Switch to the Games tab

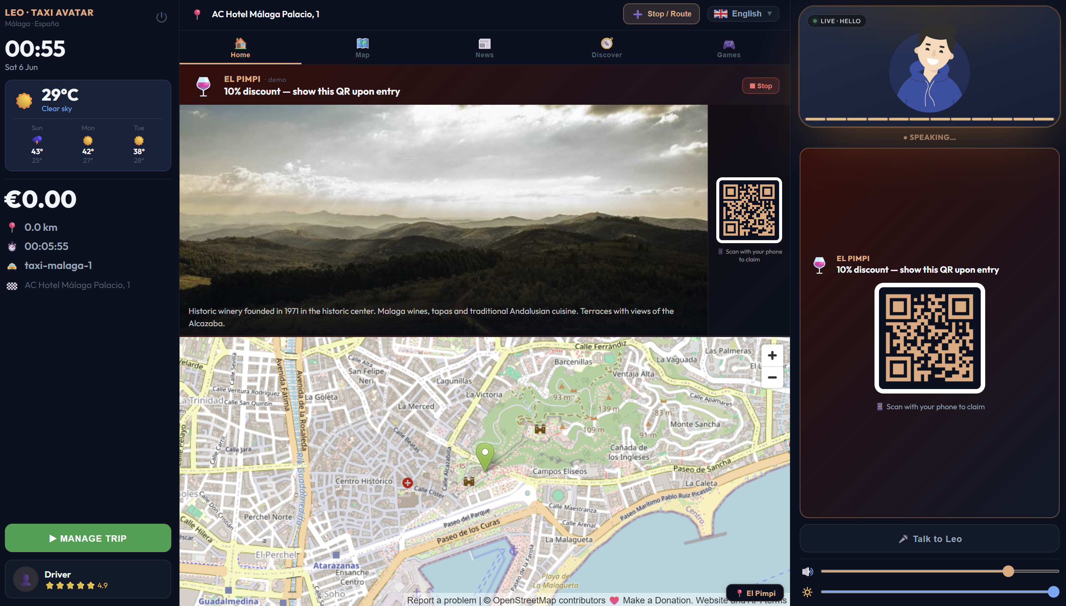tap(729, 48)
